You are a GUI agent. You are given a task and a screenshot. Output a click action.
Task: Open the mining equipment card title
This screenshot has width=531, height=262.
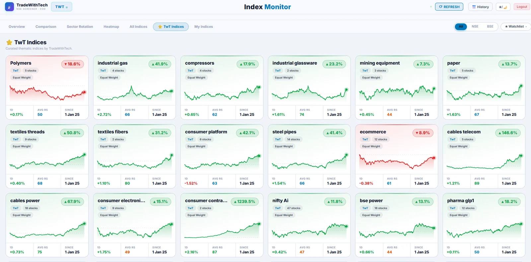pos(380,63)
